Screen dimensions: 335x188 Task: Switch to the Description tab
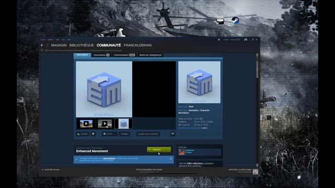click(83, 55)
